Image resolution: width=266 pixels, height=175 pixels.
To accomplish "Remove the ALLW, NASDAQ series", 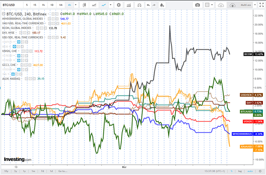I will tap(34, 79).
